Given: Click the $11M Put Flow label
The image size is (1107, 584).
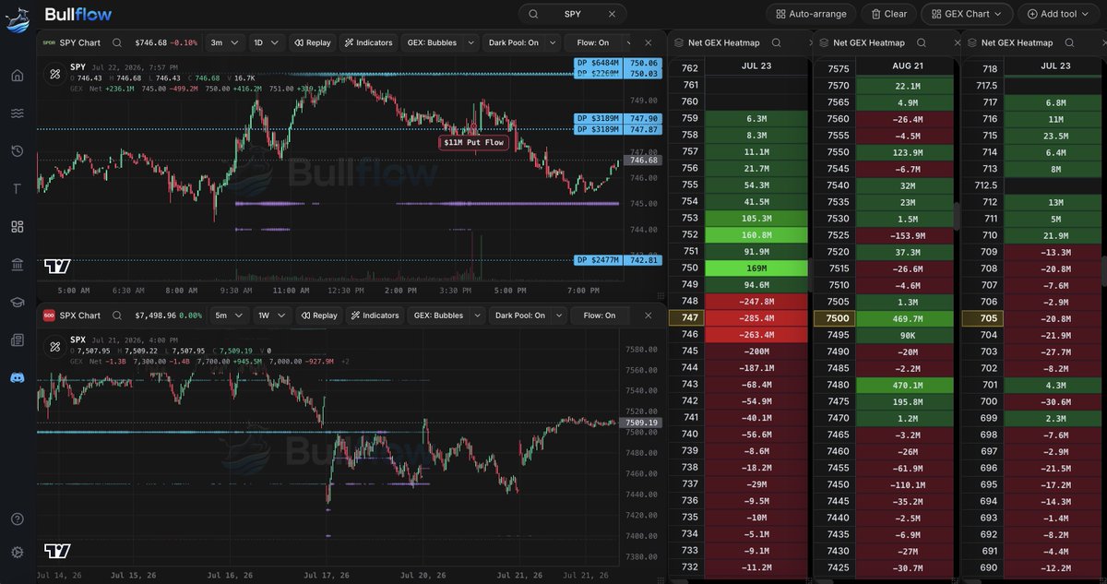Looking at the screenshot, I should click(473, 143).
